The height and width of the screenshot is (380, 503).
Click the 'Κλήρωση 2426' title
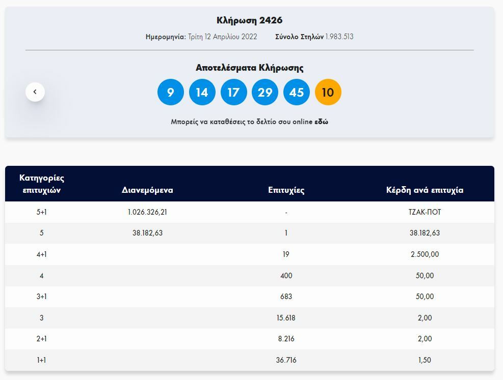(249, 20)
